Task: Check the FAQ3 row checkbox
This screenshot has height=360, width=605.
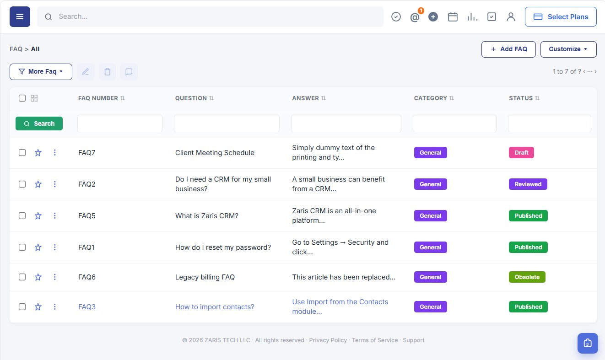Action: coord(22,307)
